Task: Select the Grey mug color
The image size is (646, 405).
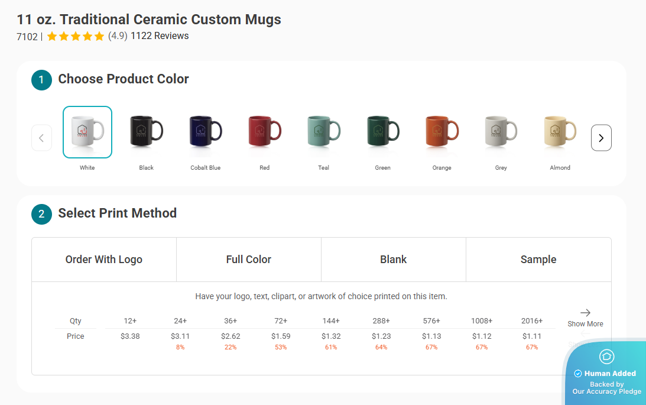Action: coord(501,131)
